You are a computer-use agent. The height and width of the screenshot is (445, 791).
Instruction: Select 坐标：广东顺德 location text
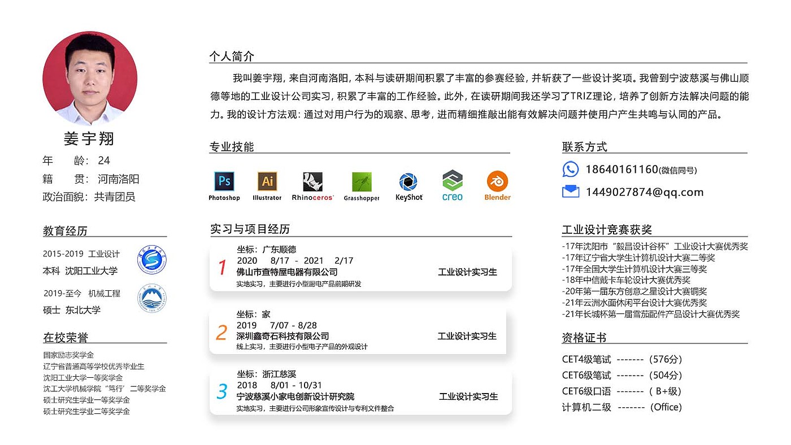[266, 250]
